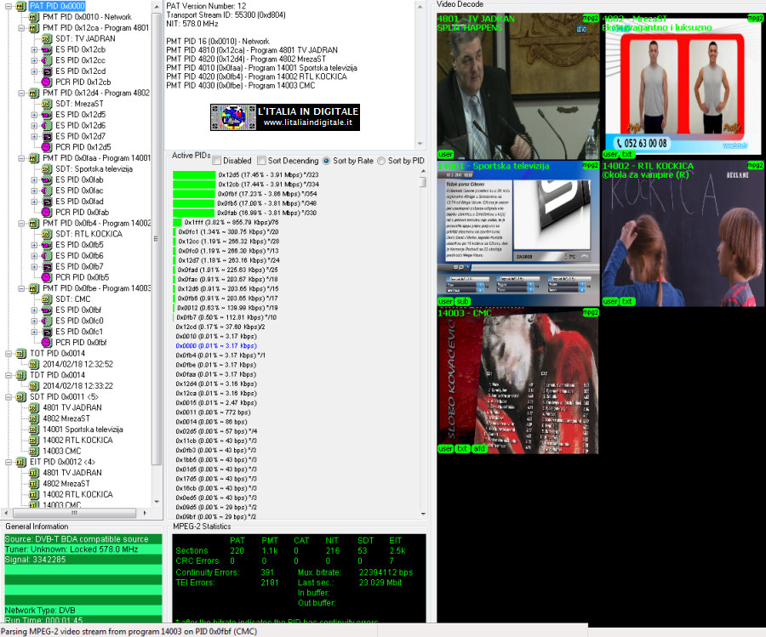Screen dimensions: 766x637
Task: Expand ES PID 0x0fc0 node
Action: coord(34,321)
